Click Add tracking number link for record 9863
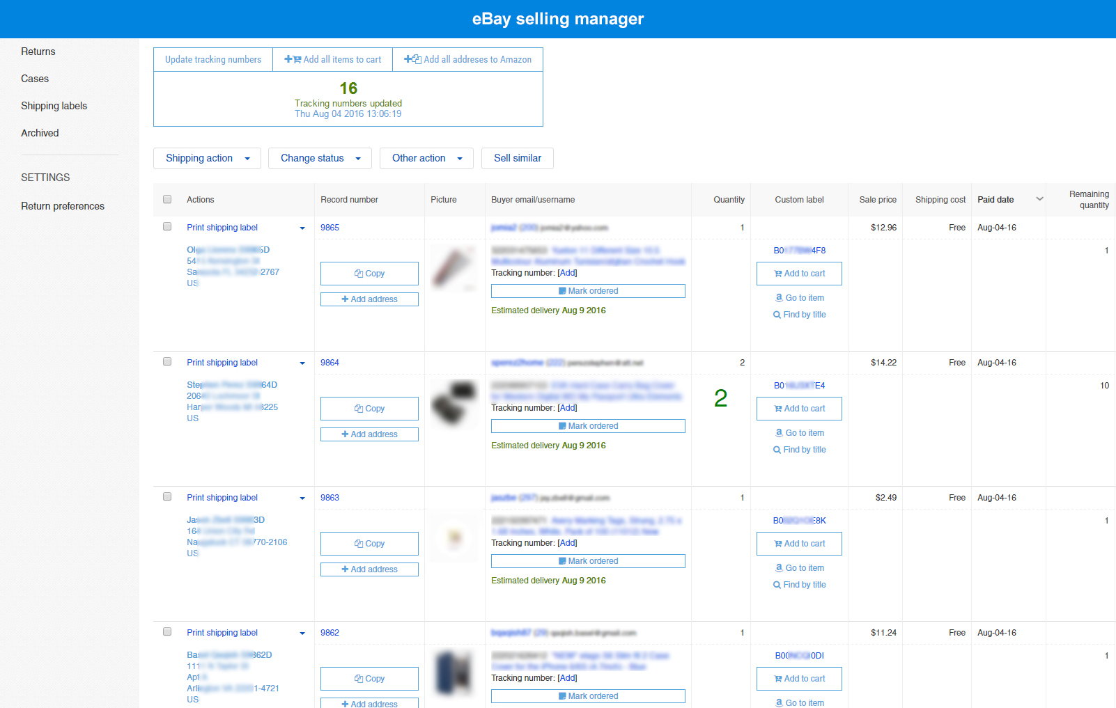 (x=568, y=543)
